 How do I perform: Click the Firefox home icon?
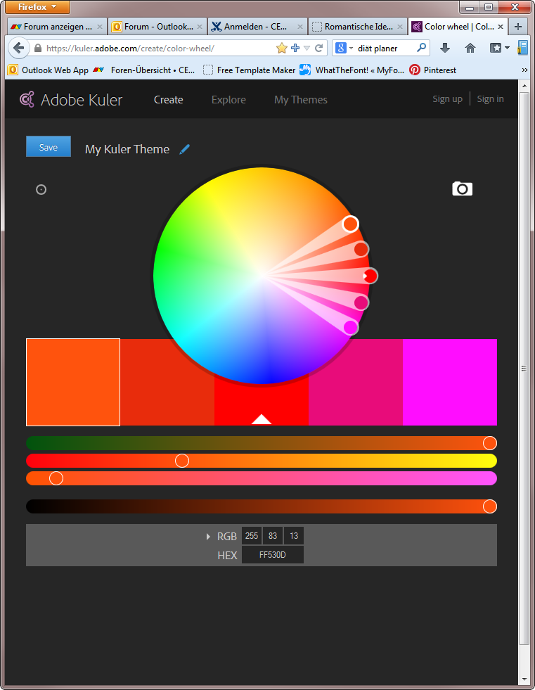point(470,49)
